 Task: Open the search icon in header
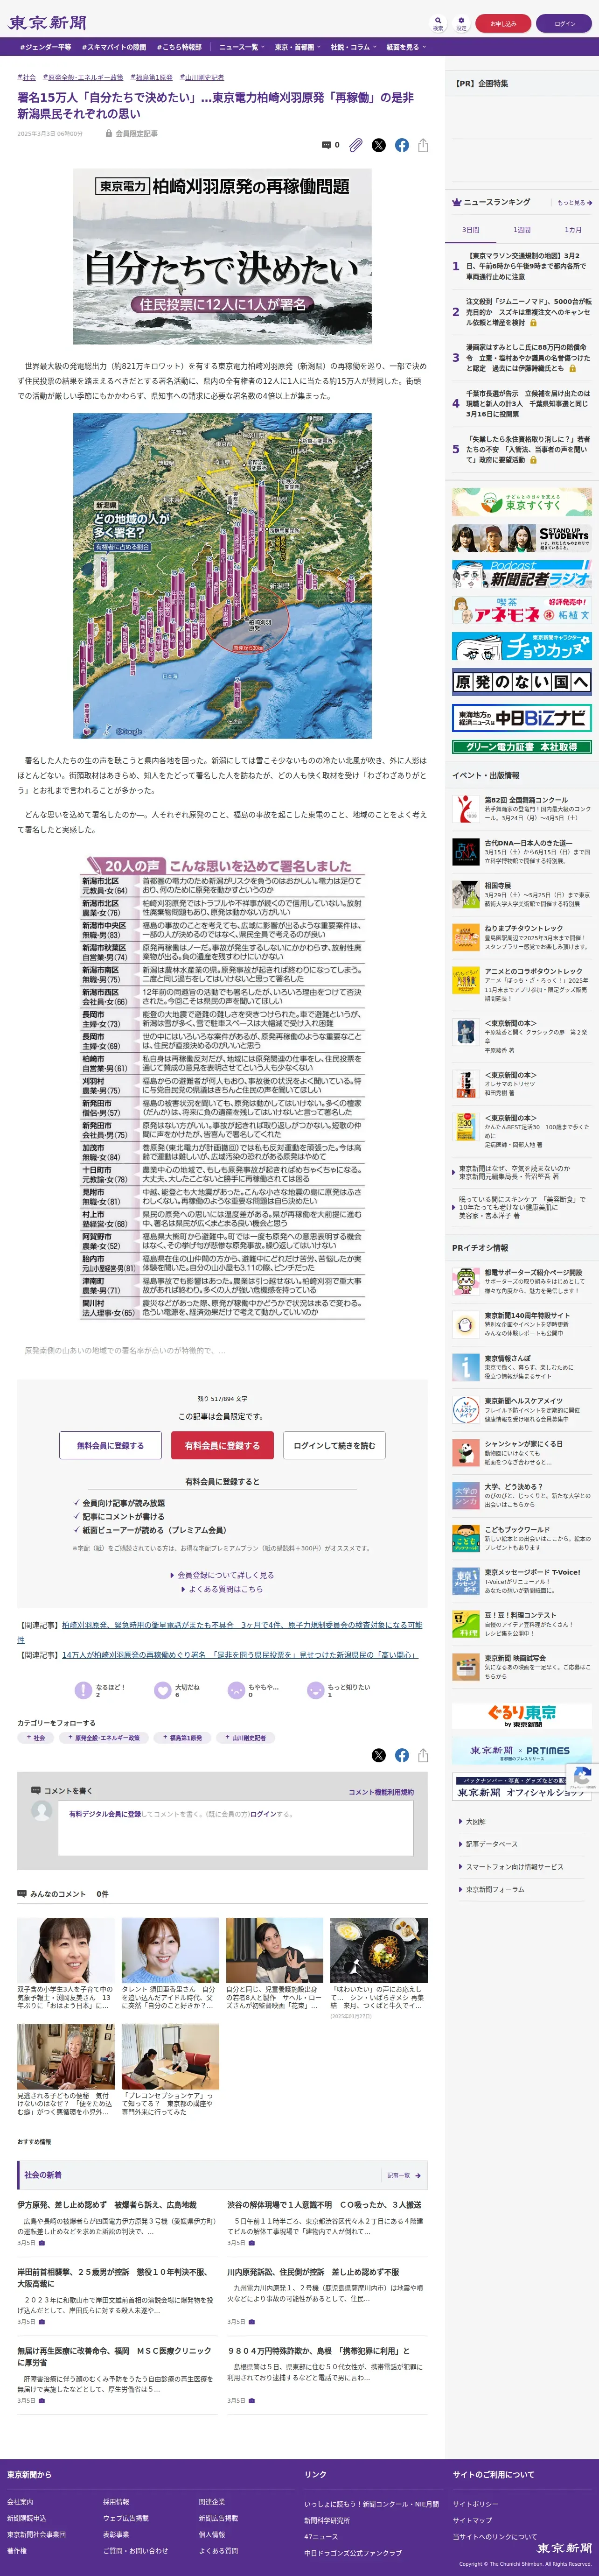[x=437, y=22]
